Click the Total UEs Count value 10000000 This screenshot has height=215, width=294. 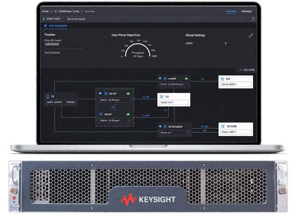[52, 44]
